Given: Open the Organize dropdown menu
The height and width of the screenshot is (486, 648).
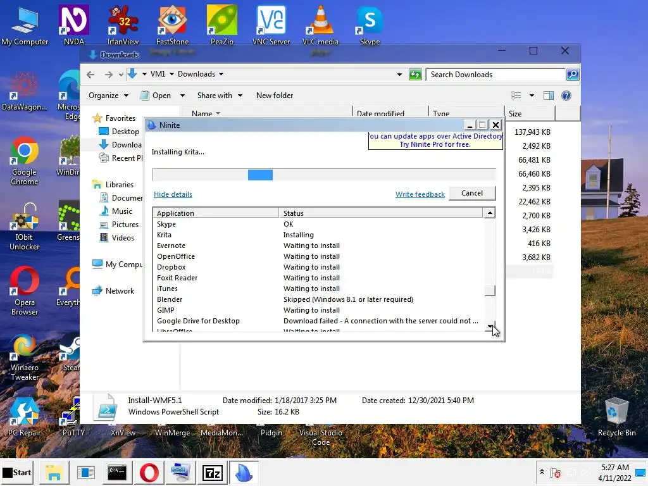Looking at the screenshot, I should pos(108,96).
